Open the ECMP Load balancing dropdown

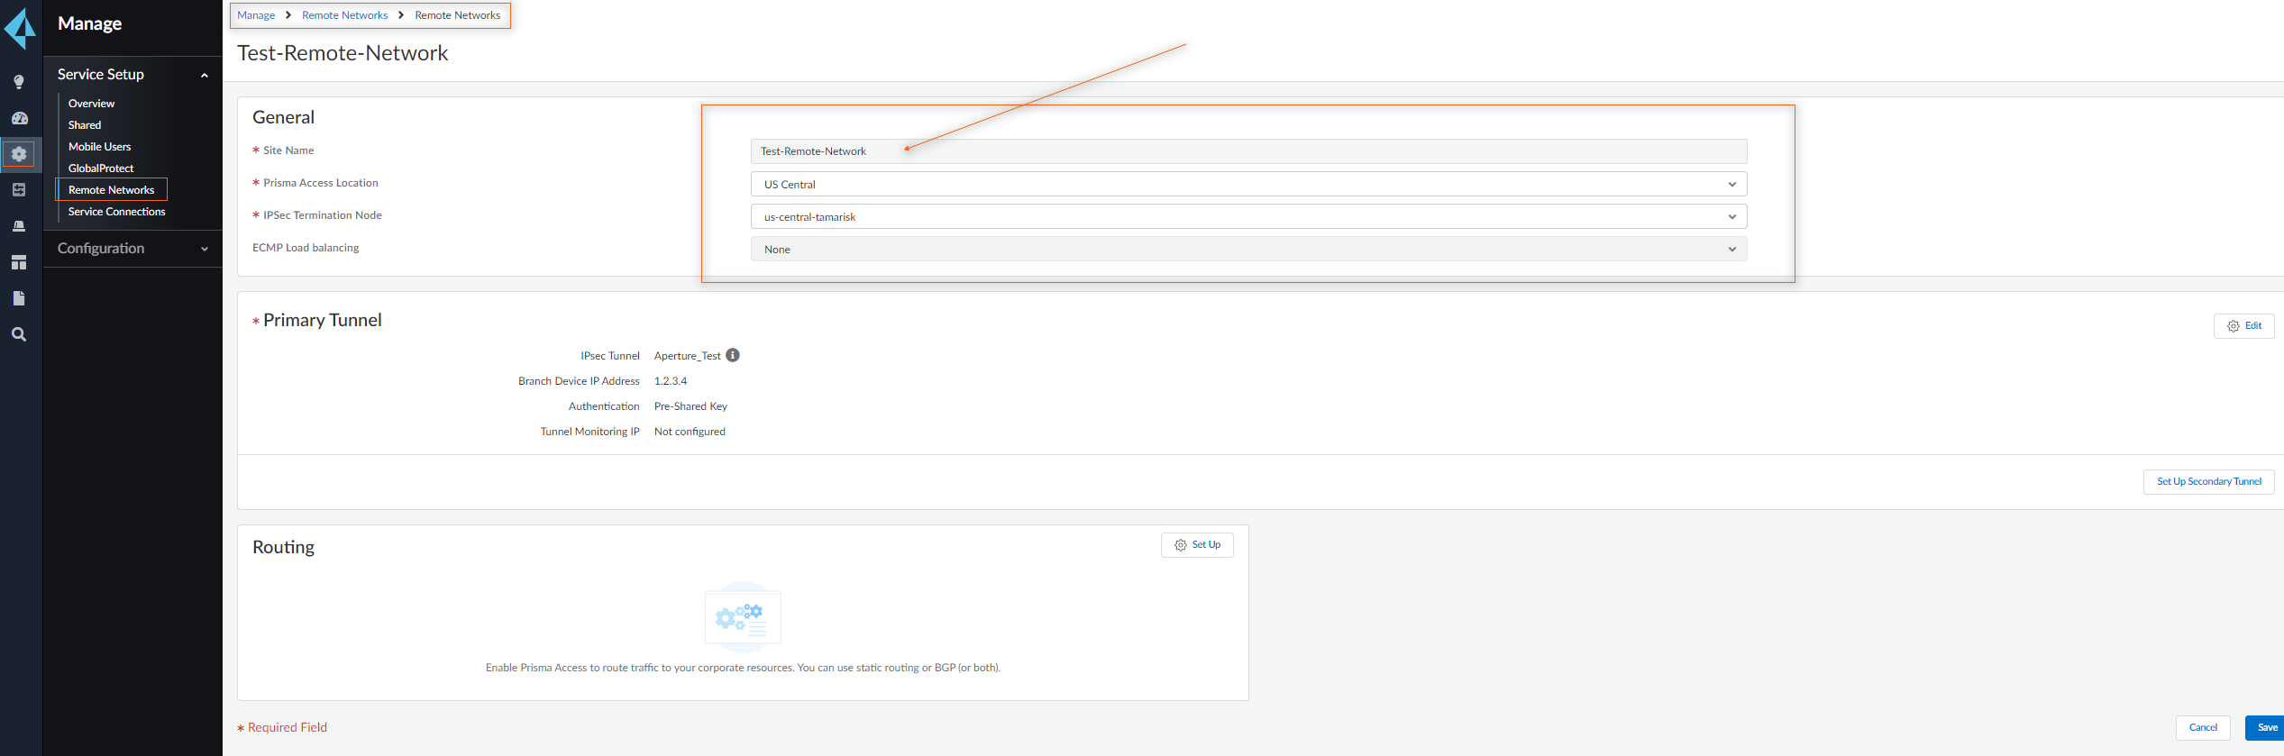pyautogui.click(x=1248, y=249)
